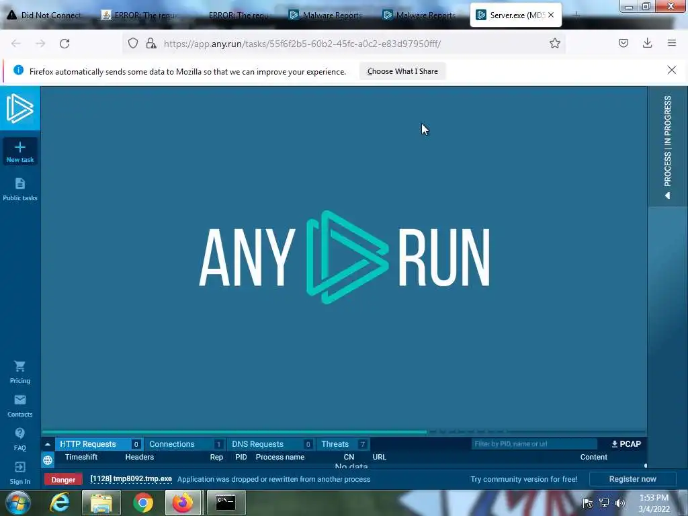The width and height of the screenshot is (688, 516).
Task: Open Firefox downloads panel
Action: [x=647, y=43]
